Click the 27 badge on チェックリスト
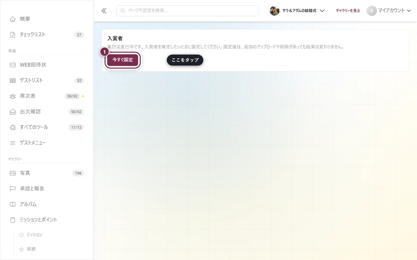Image resolution: width=417 pixels, height=260 pixels. (79, 35)
